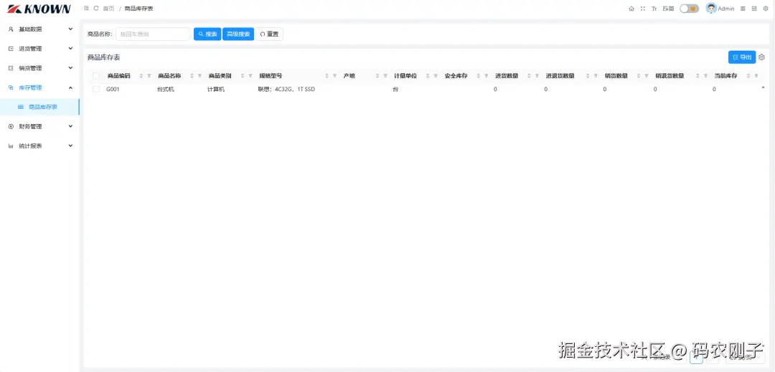Open 高级搜索 advanced search
This screenshot has width=775, height=372.
[x=238, y=34]
